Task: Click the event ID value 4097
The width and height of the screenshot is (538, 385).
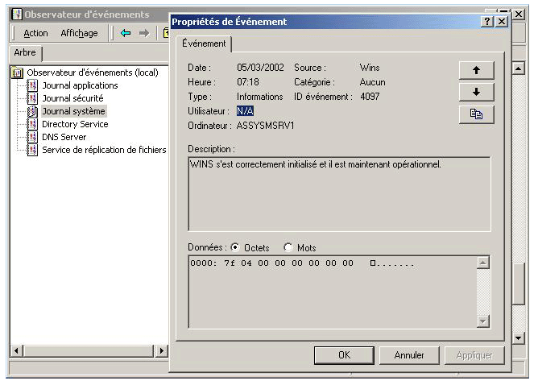Action: click(370, 97)
